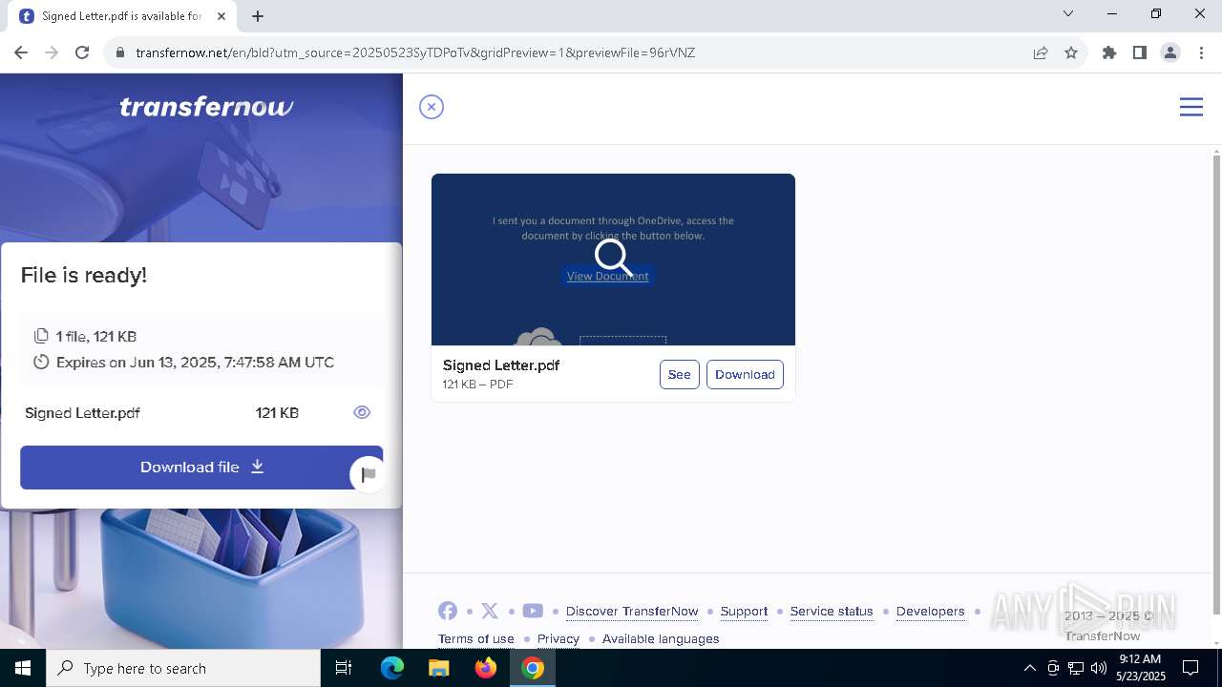Open the network icon in system tray

1076,668
